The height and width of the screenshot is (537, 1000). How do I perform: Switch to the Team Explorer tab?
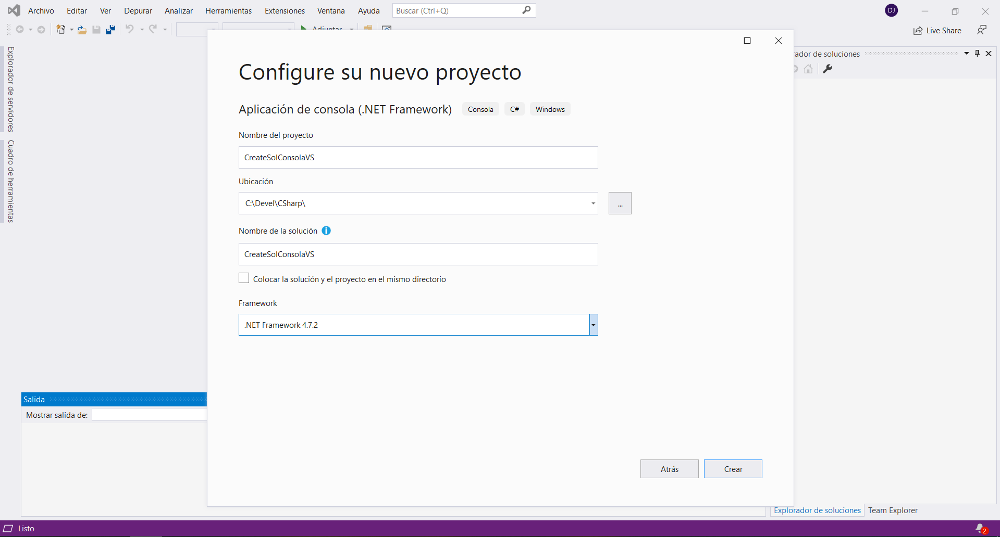pyautogui.click(x=893, y=510)
